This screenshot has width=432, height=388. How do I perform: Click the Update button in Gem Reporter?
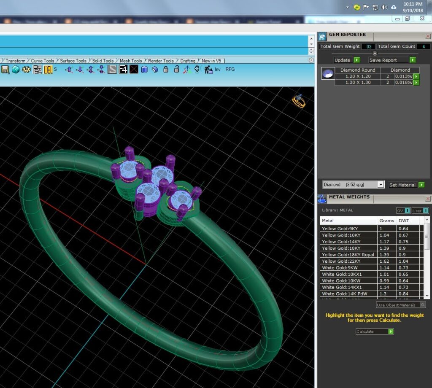(347, 60)
